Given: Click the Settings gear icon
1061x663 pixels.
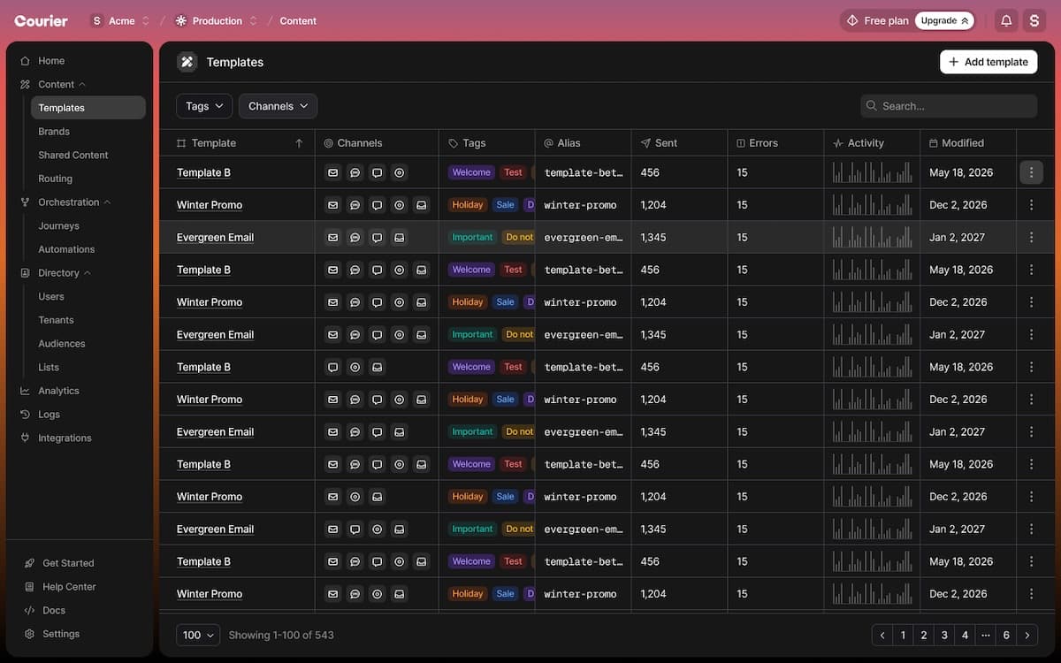Looking at the screenshot, I should pos(30,635).
